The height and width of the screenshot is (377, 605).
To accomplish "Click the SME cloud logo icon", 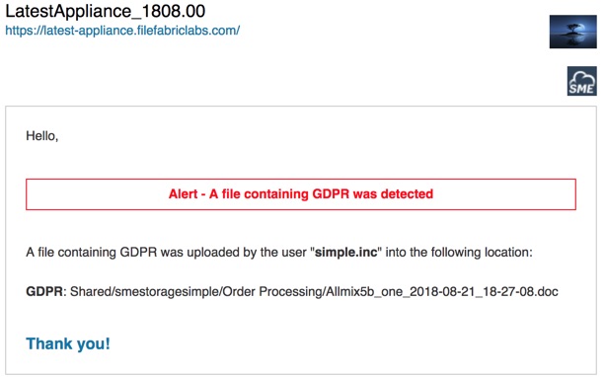I will (x=582, y=81).
